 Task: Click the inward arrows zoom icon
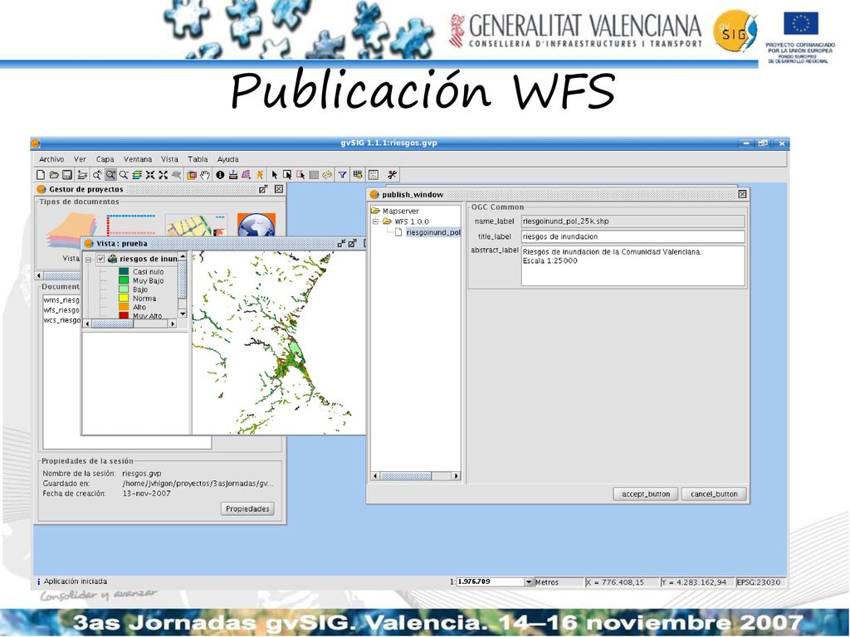(x=150, y=175)
